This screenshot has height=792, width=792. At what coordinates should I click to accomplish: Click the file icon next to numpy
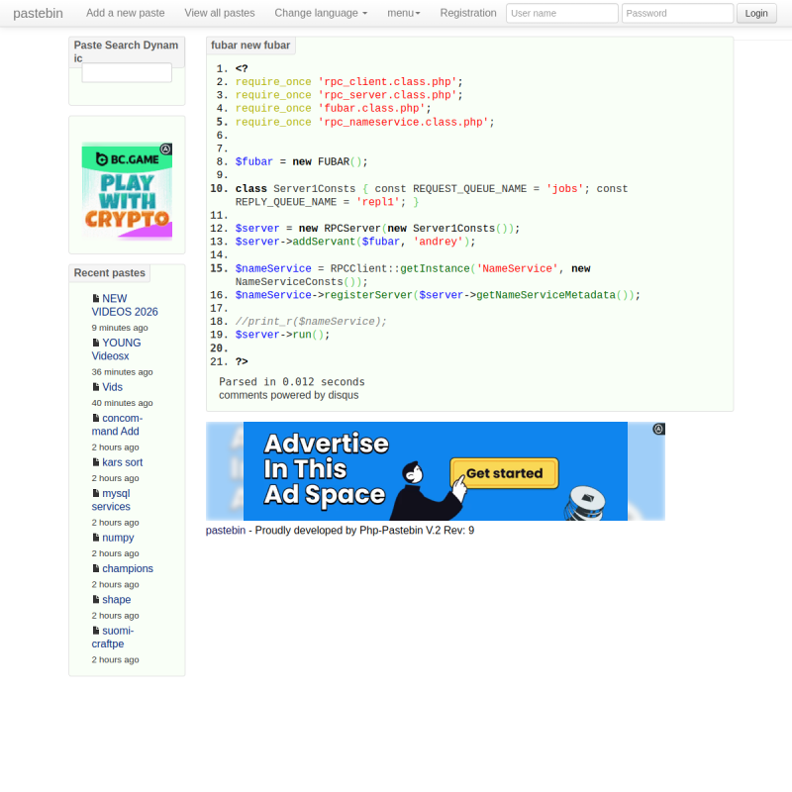coord(96,538)
